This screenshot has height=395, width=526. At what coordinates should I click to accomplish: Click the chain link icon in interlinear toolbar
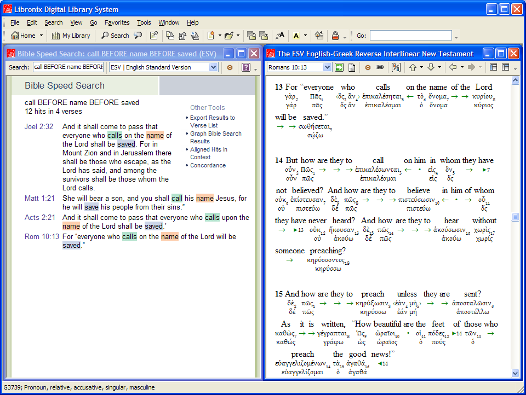click(x=380, y=67)
